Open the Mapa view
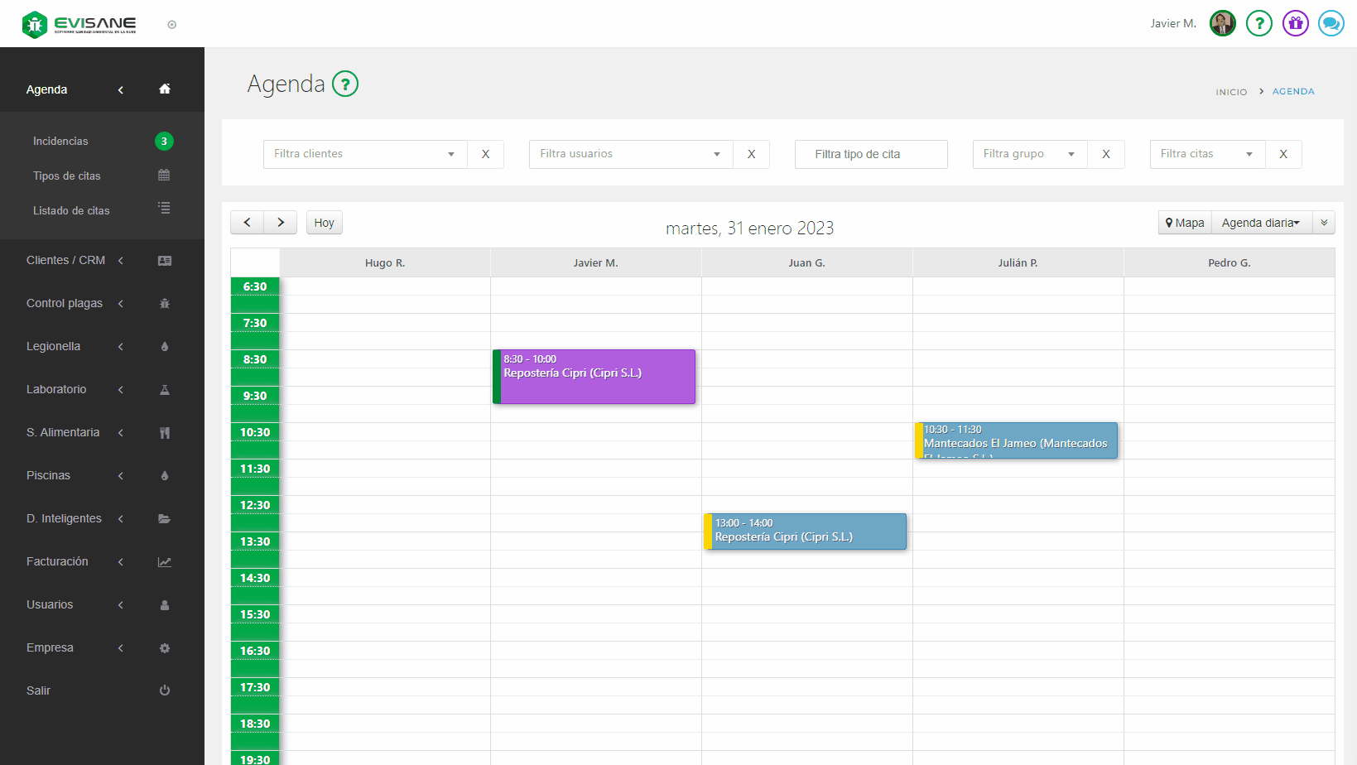This screenshot has height=765, width=1357. coord(1185,223)
